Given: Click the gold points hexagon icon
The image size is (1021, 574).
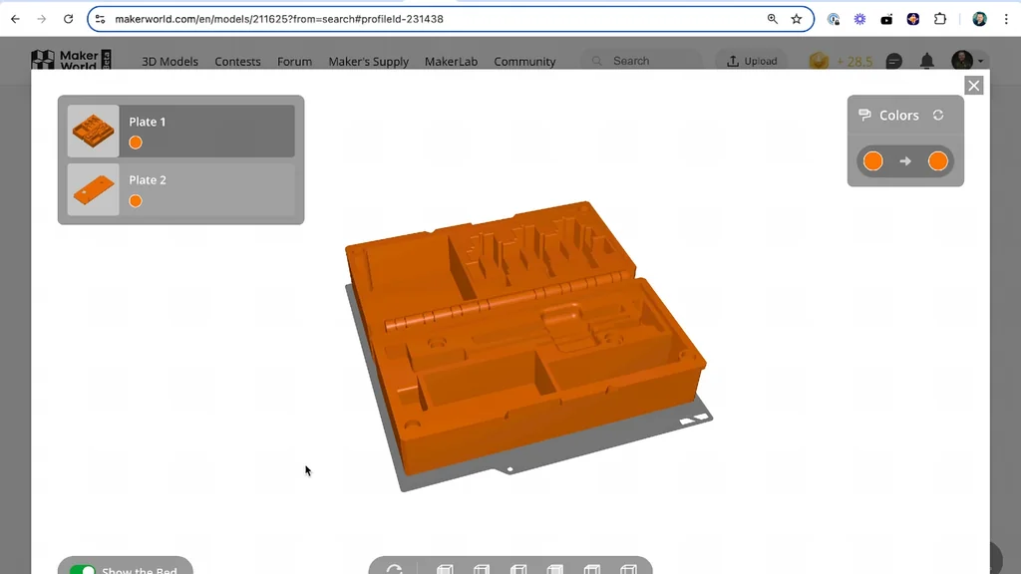Looking at the screenshot, I should pyautogui.click(x=820, y=61).
